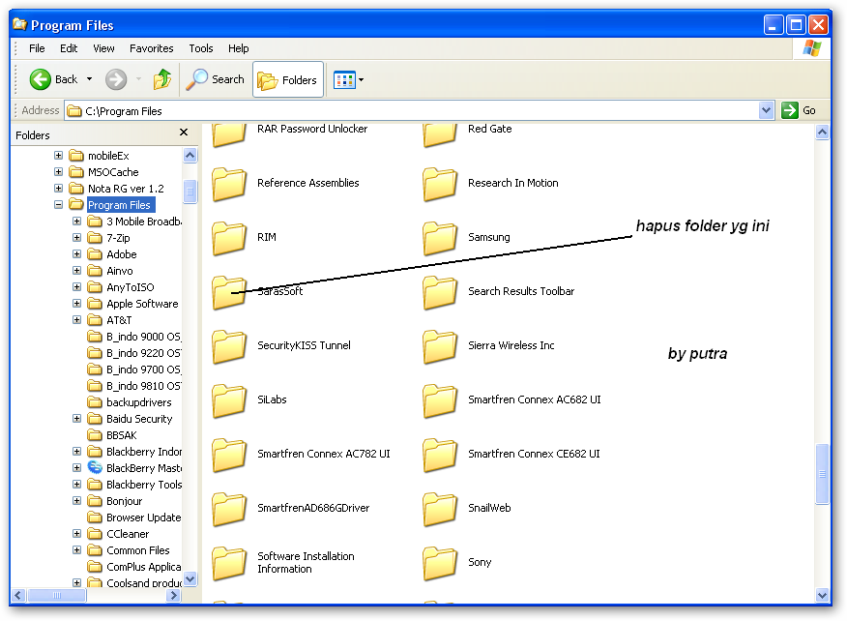Open the Search toolbar button

pyautogui.click(x=215, y=79)
